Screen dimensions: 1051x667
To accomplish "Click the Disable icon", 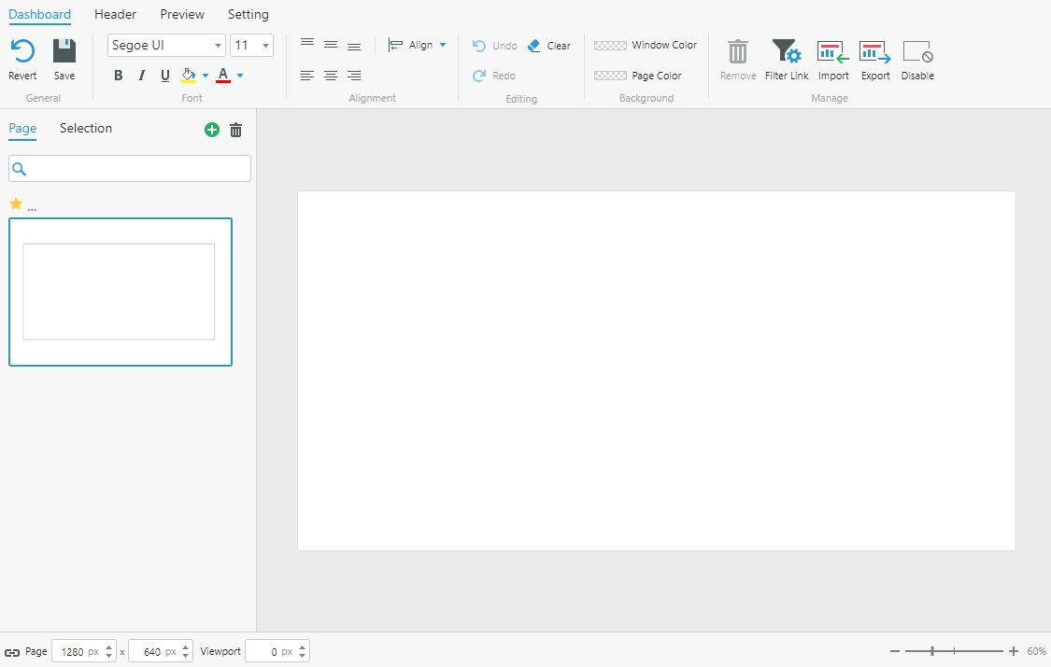I will click(x=917, y=51).
